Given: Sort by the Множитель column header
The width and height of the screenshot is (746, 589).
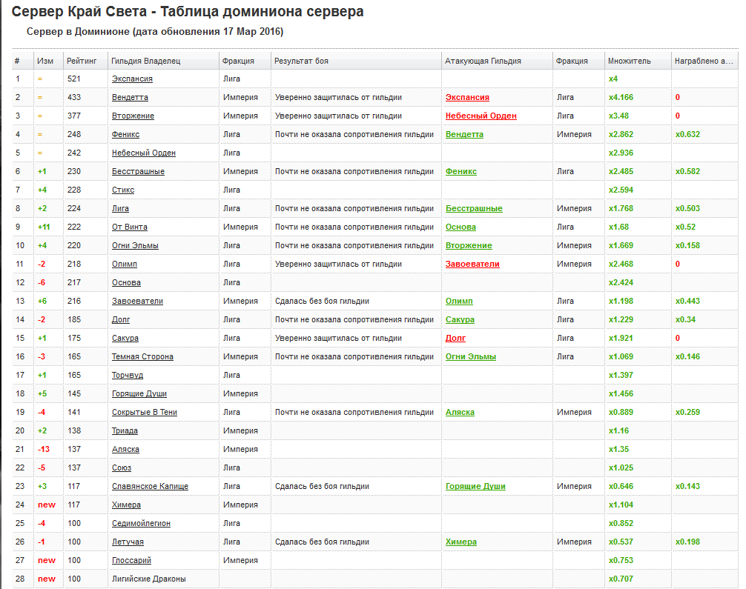Looking at the screenshot, I should (638, 61).
